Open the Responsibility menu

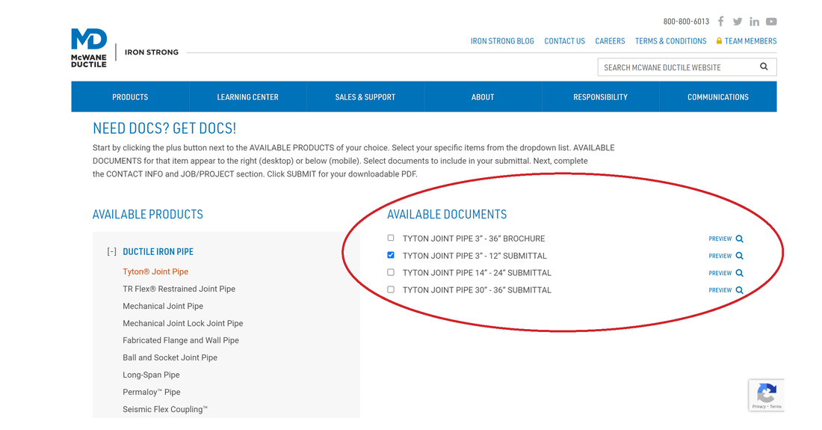[x=600, y=97]
